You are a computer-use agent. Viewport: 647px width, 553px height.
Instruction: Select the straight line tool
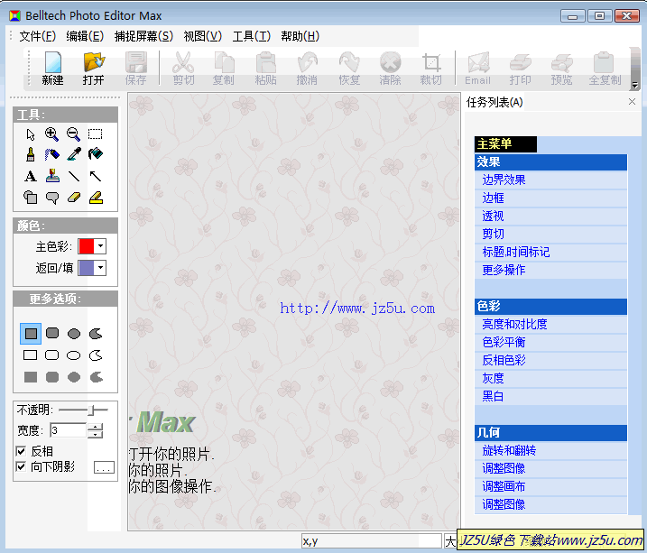74,177
